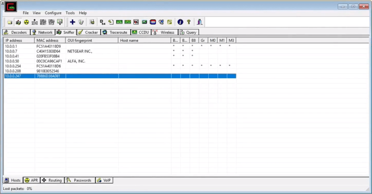Click the Start/Stop APR radiation icon
The height and width of the screenshot is (194, 372).
coord(27,22)
